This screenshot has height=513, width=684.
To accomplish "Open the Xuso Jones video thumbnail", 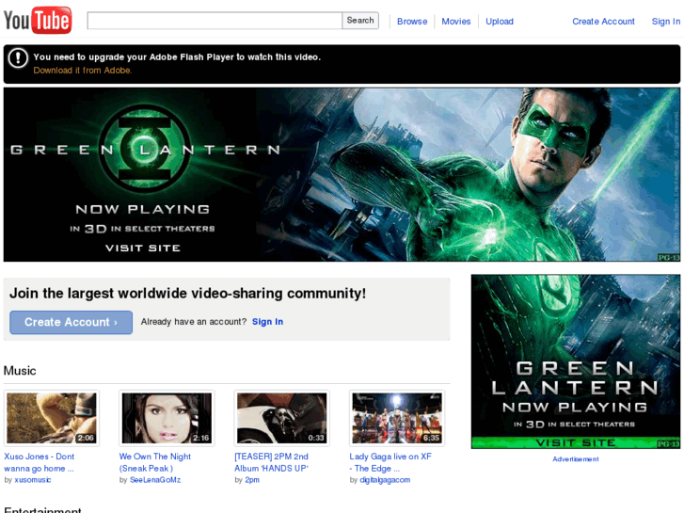I will [52, 418].
